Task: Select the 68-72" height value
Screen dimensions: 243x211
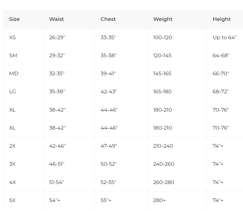Action: [221, 92]
